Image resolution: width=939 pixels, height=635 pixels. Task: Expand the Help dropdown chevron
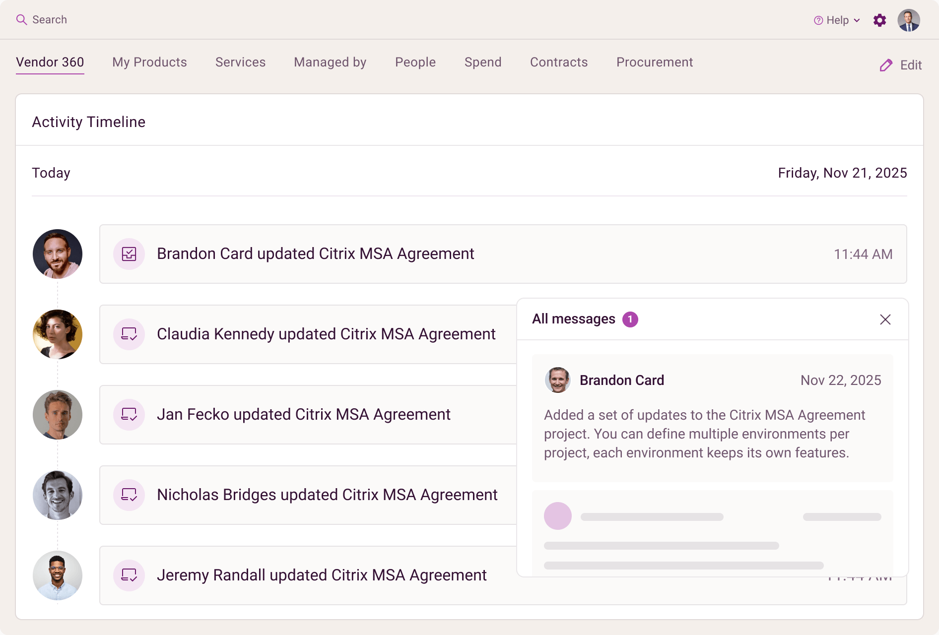tap(857, 20)
